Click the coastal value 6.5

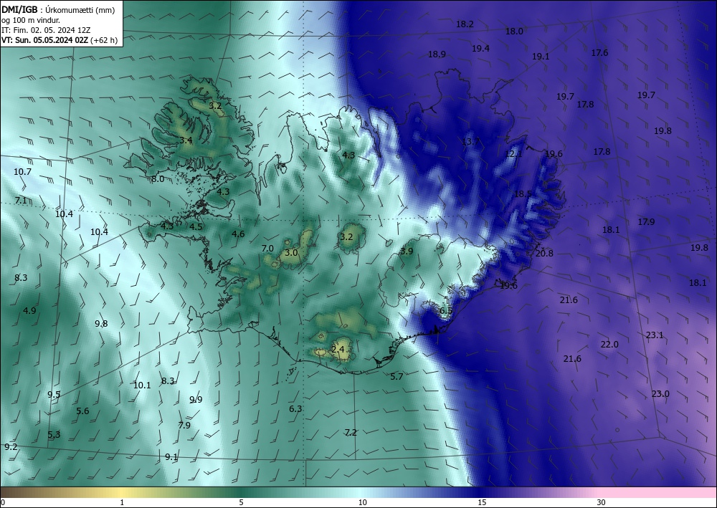pyautogui.click(x=445, y=311)
